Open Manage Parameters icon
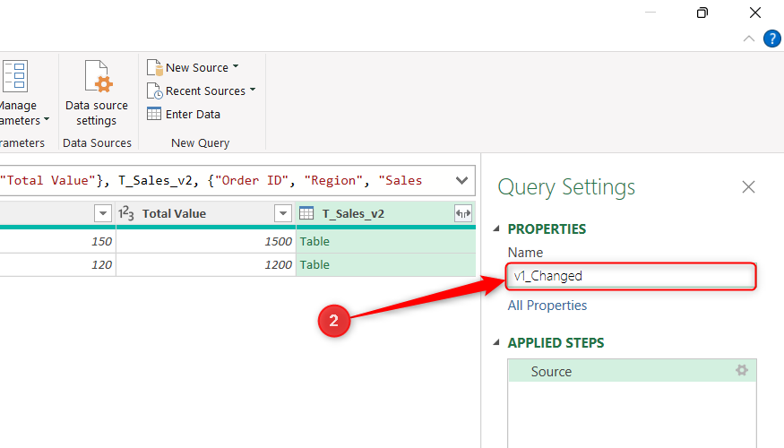 [14, 76]
